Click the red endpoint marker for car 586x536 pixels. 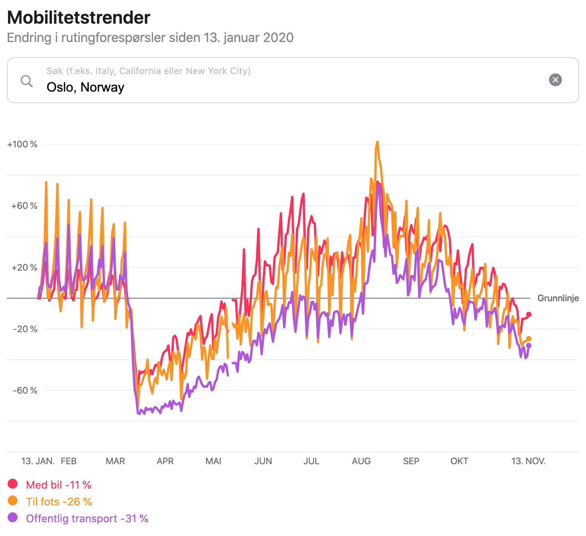(x=529, y=315)
